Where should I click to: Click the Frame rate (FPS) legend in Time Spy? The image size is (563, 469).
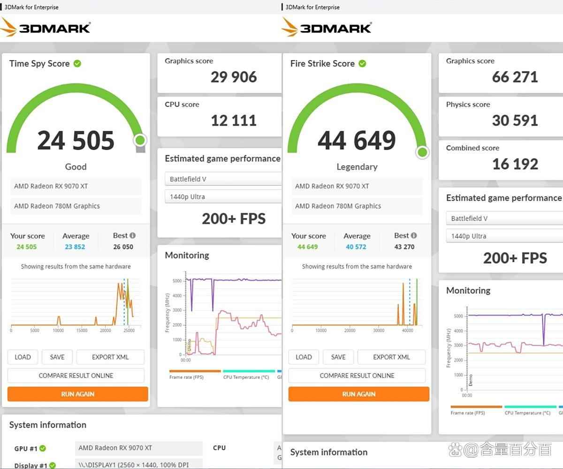(195, 375)
